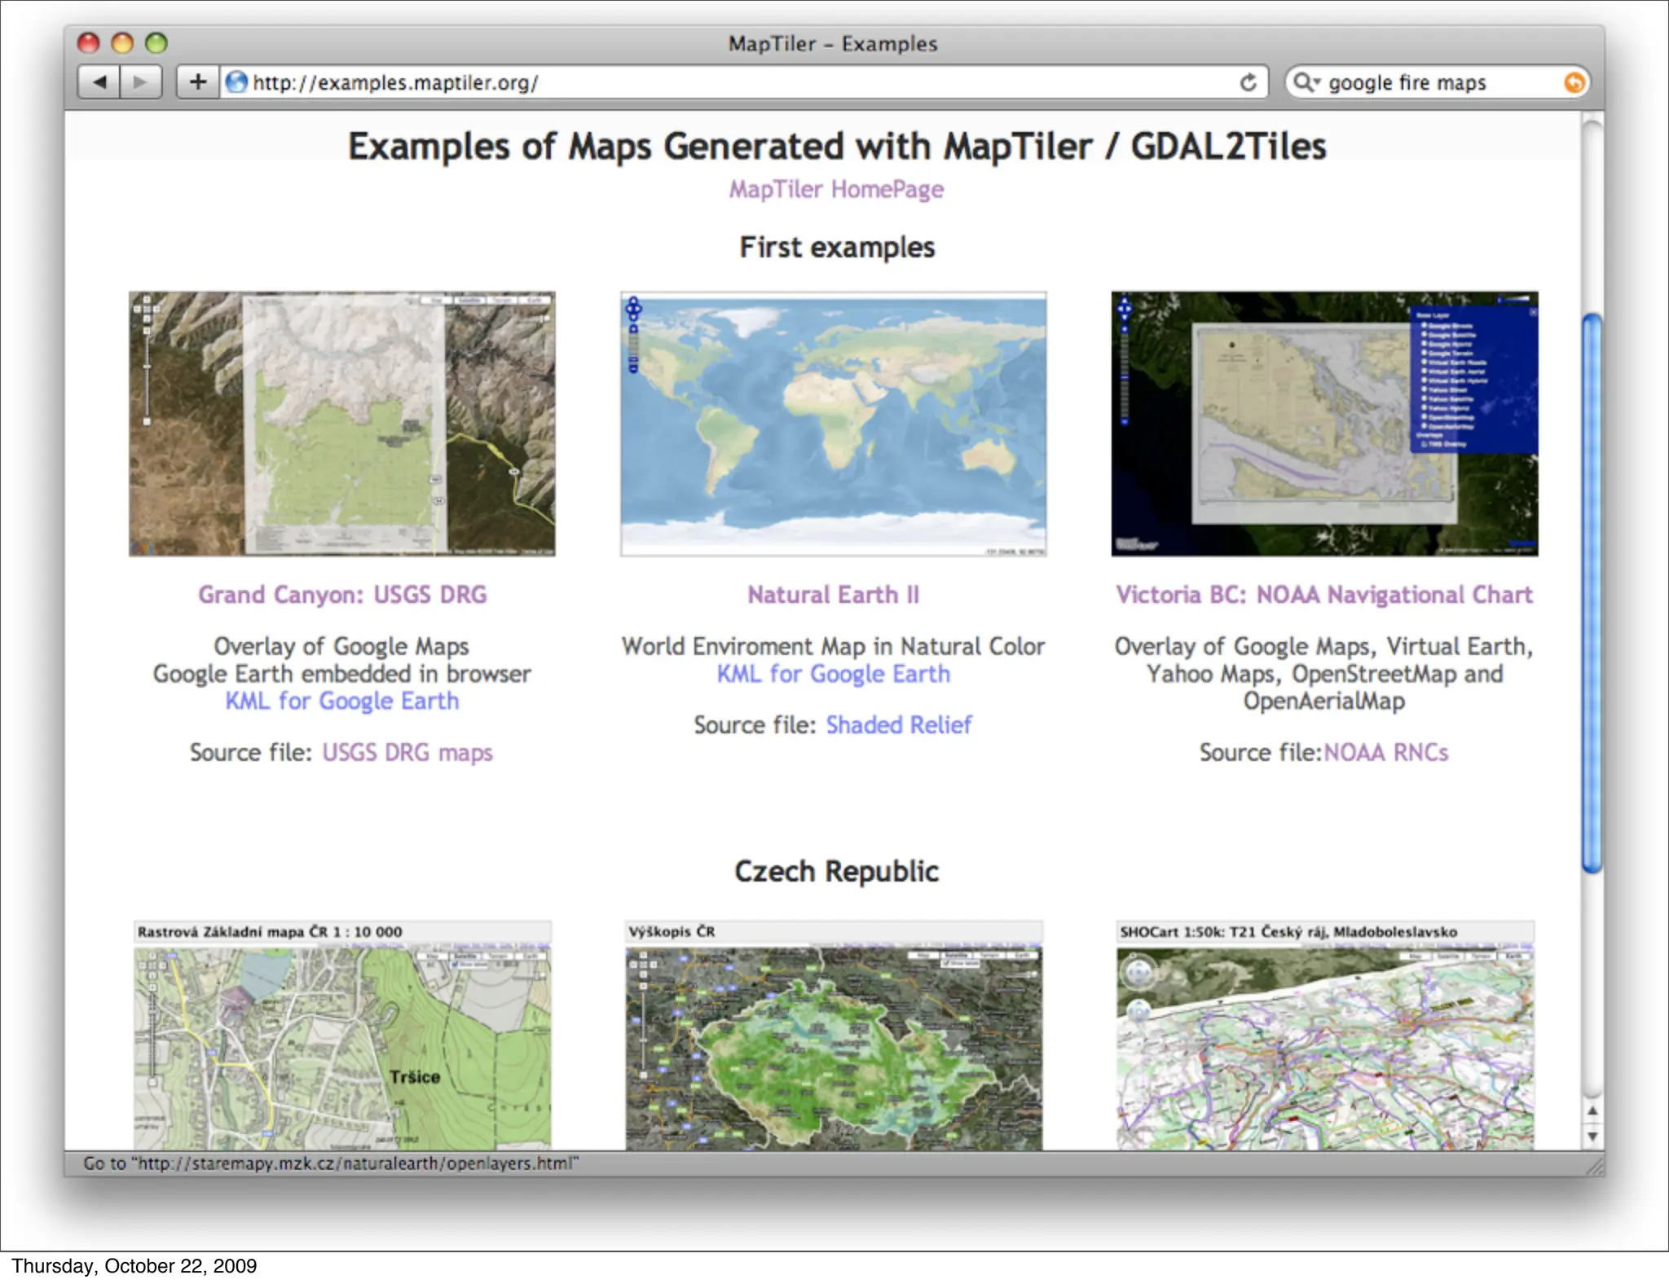Open the Natural Earth II link
The image size is (1669, 1284).
click(x=833, y=595)
